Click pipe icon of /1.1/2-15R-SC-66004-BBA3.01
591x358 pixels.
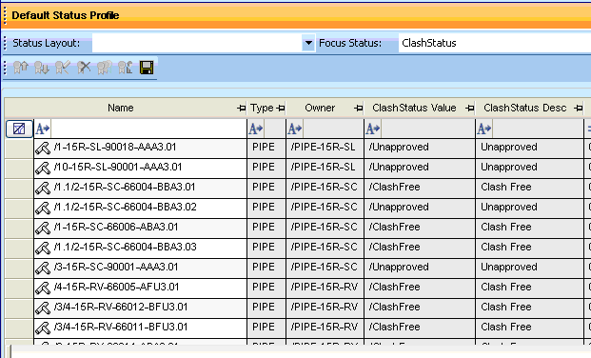pos(43,188)
